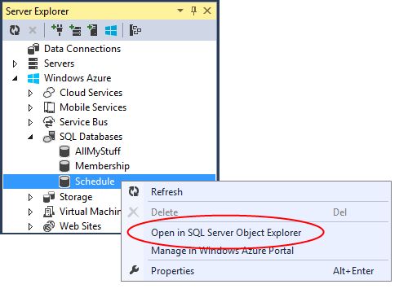Viewport: 408px width, 293px height.
Task: Expand the Servers node
Action: [16, 63]
